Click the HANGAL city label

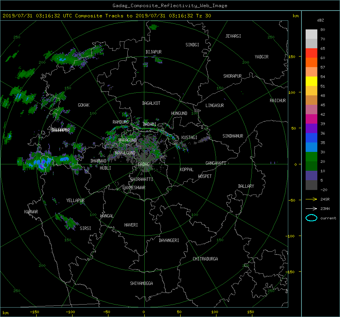(107, 216)
